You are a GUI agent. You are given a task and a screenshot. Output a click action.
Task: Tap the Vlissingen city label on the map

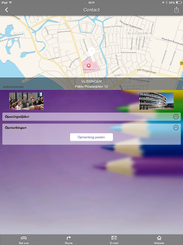coord(138,33)
